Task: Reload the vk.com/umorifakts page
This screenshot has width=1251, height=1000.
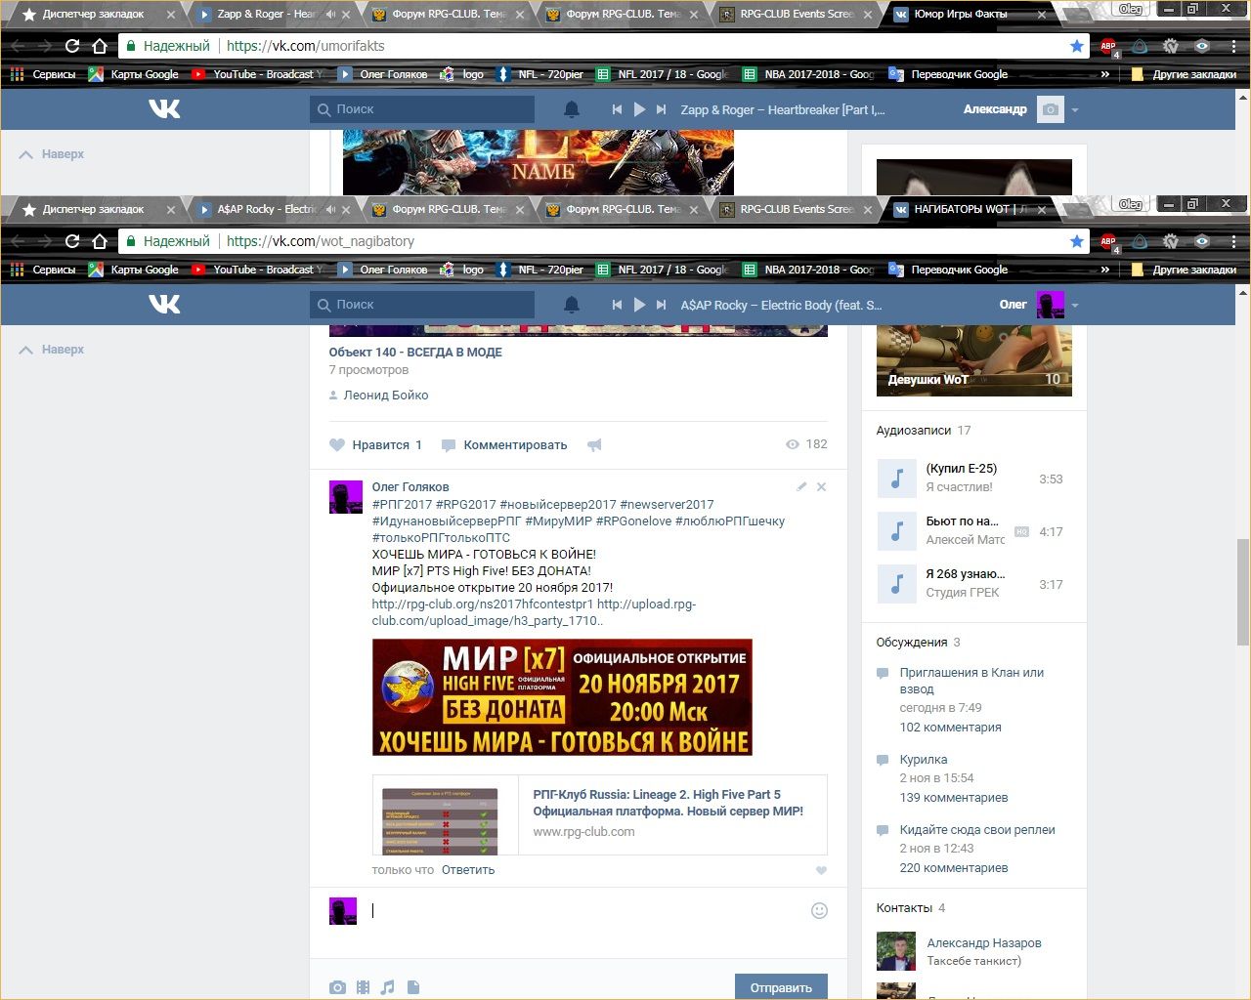Action: pos(71,46)
